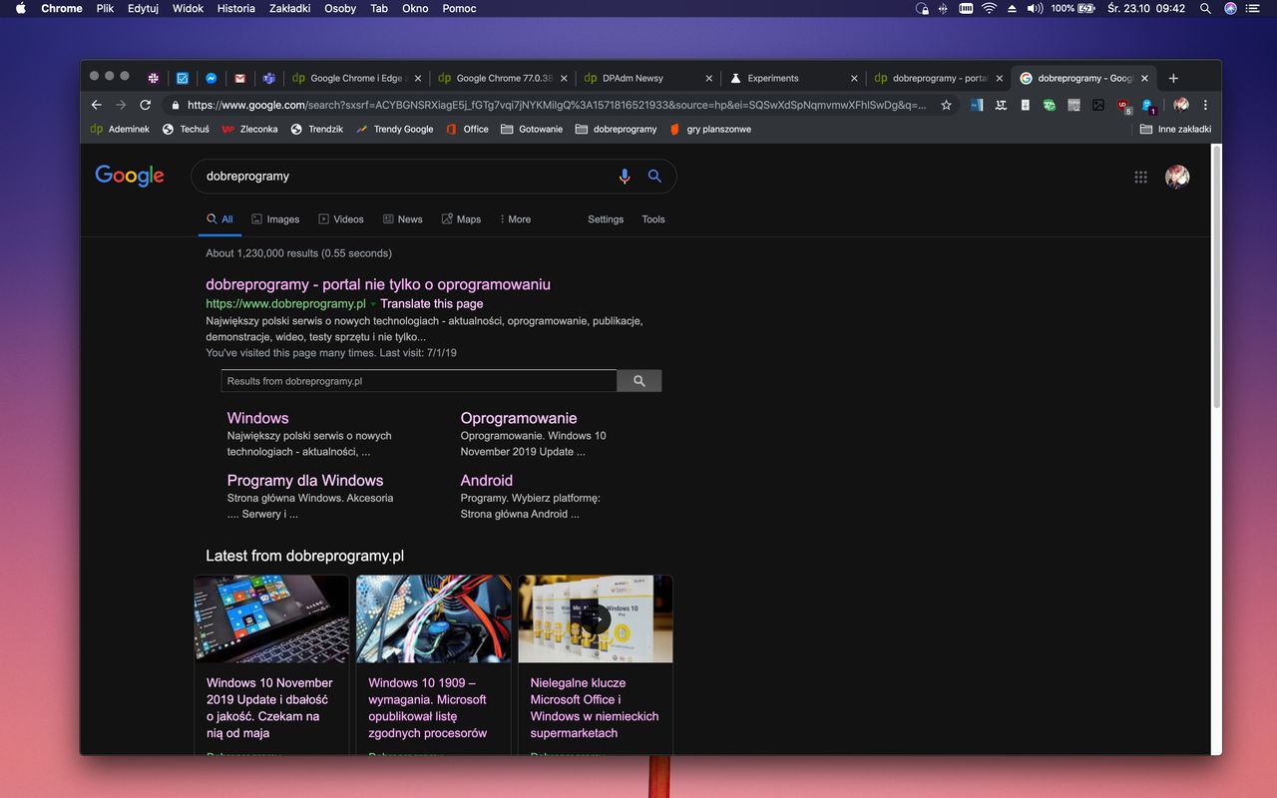This screenshot has height=798, width=1277.
Task: Open the pinned To Do checkmark tab
Action: click(x=183, y=78)
